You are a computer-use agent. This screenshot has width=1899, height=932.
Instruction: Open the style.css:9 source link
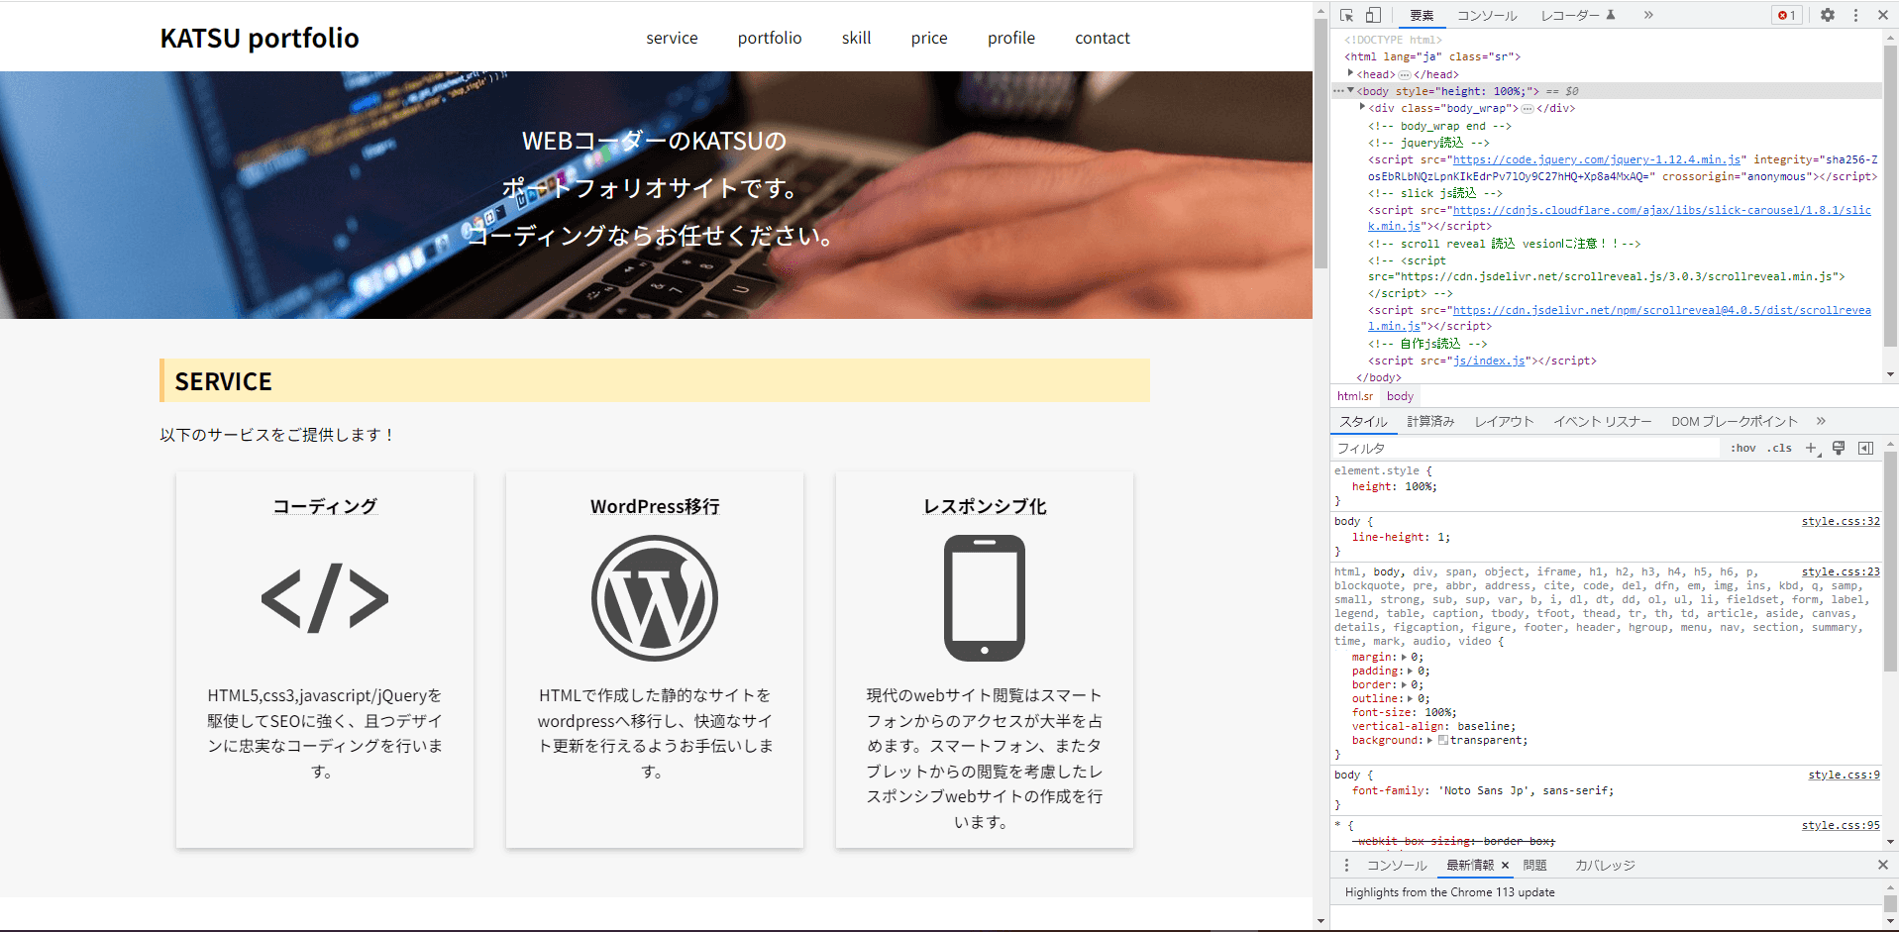[x=1844, y=775]
